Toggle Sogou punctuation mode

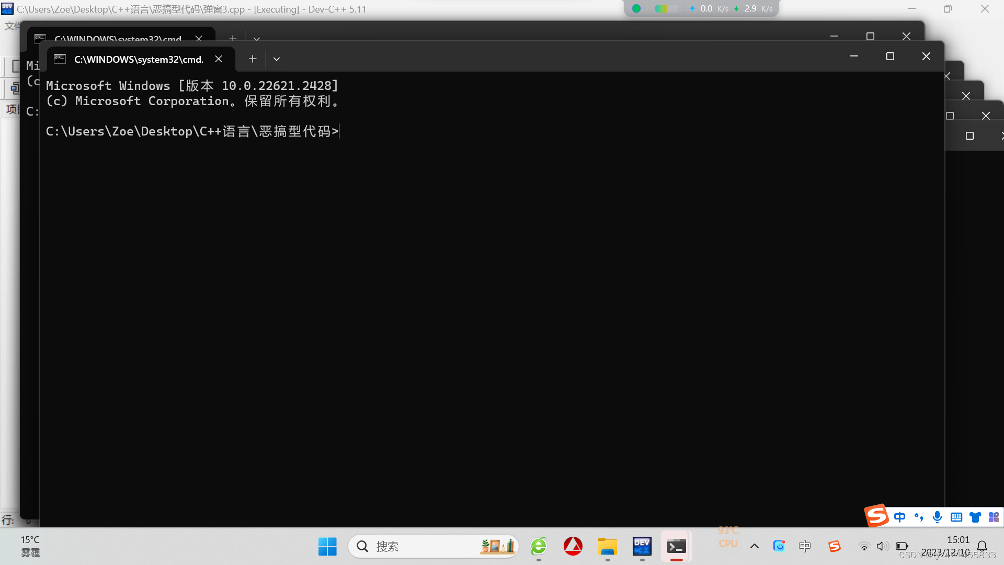point(919,517)
